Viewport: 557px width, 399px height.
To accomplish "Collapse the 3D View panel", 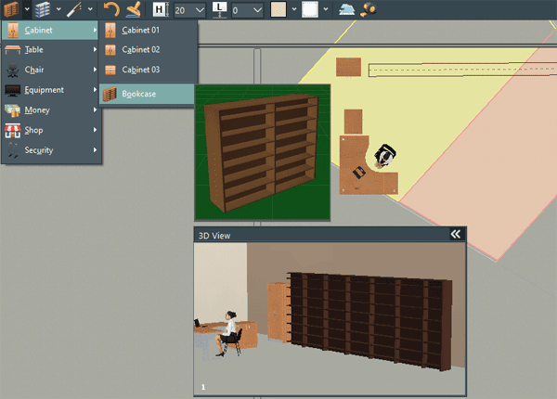I will tap(455, 235).
